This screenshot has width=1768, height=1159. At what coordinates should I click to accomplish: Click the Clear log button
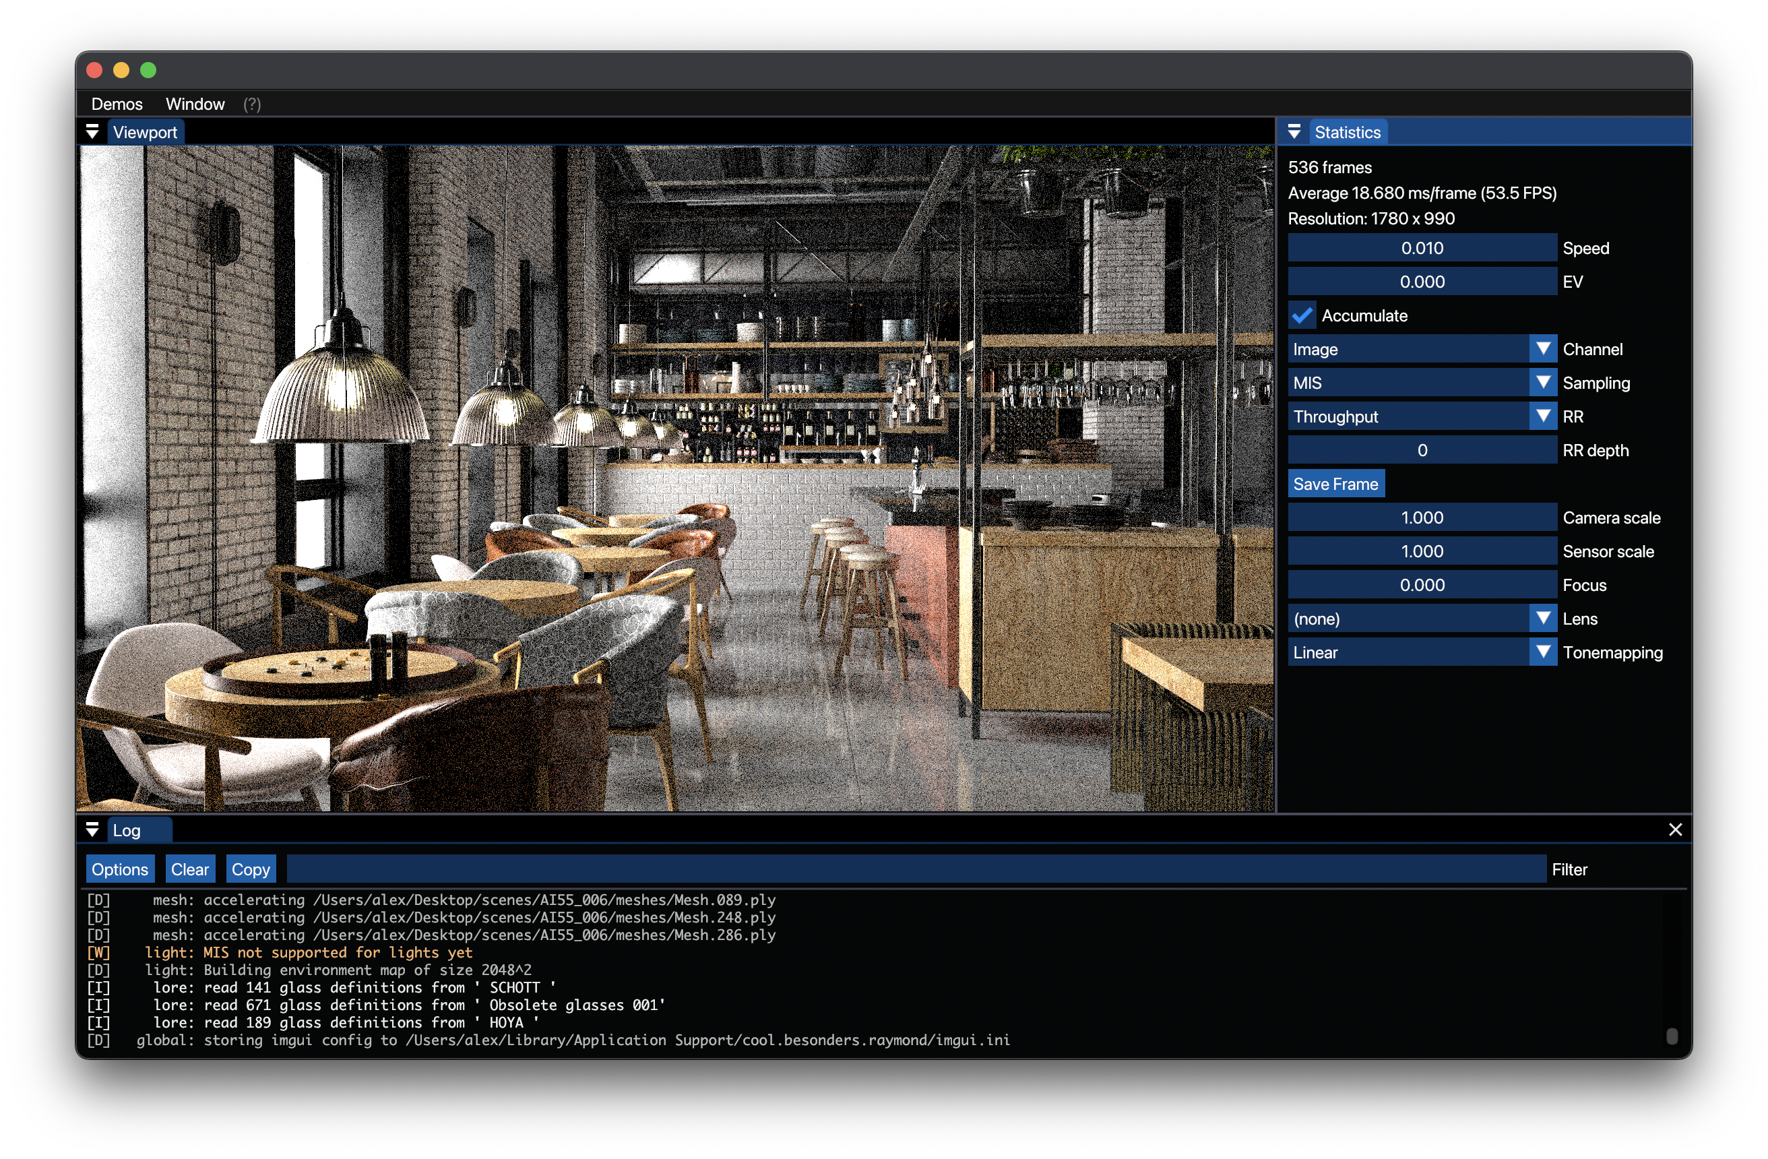coord(189,869)
